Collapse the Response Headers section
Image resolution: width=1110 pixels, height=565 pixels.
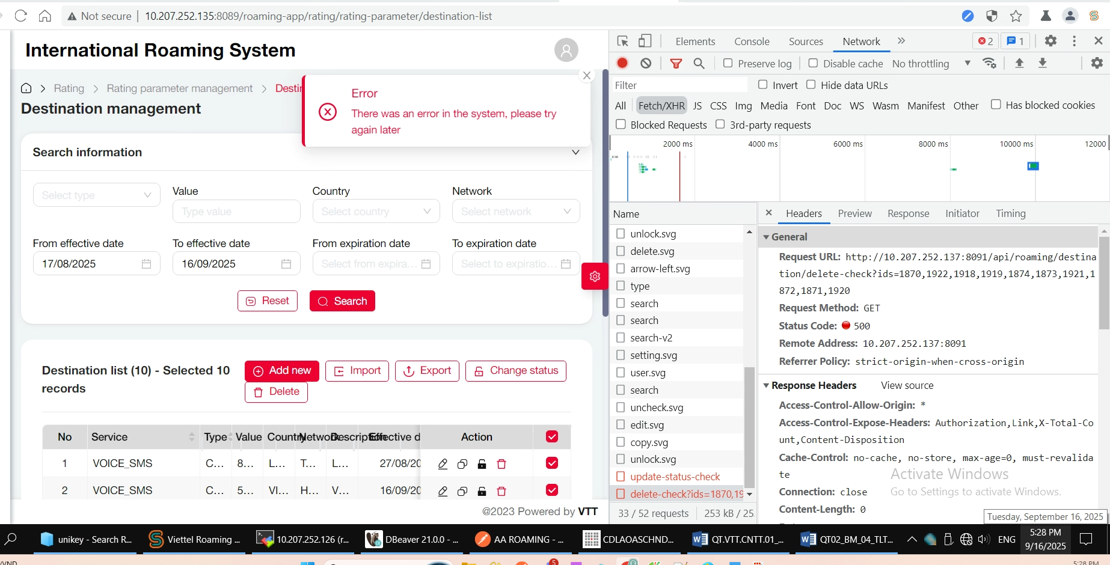pos(766,385)
